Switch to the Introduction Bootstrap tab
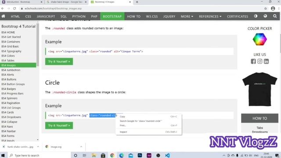 tap(22, 2)
